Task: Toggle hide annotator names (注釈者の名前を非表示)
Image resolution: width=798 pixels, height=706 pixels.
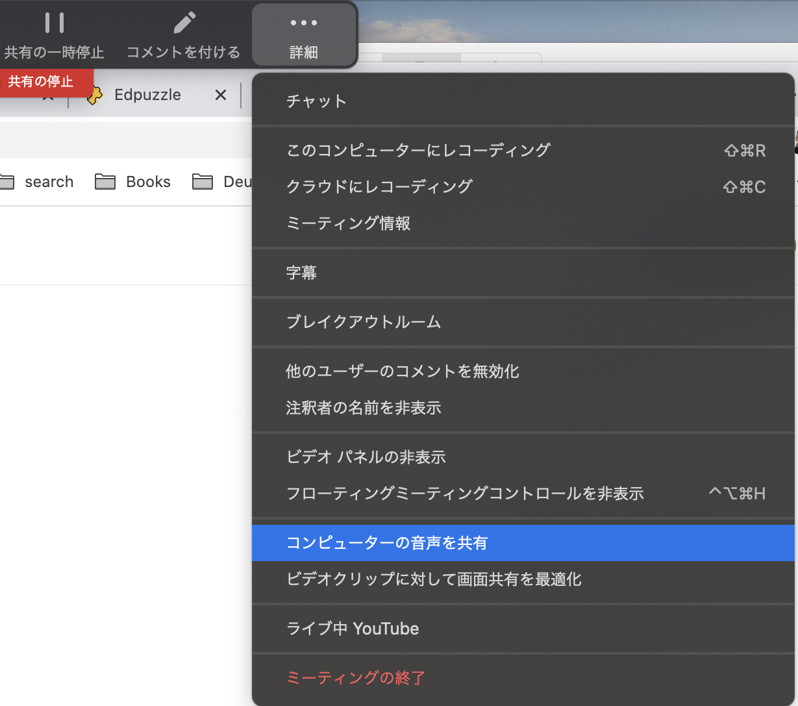Action: point(364,407)
